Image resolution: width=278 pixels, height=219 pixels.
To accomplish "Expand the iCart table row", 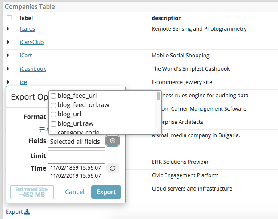I will [x=8, y=56].
